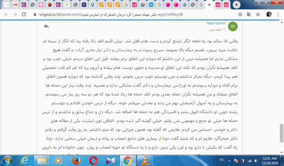This screenshot has height=166, width=284.
Task: Open Firefox from the taskbar
Action: 76,160
